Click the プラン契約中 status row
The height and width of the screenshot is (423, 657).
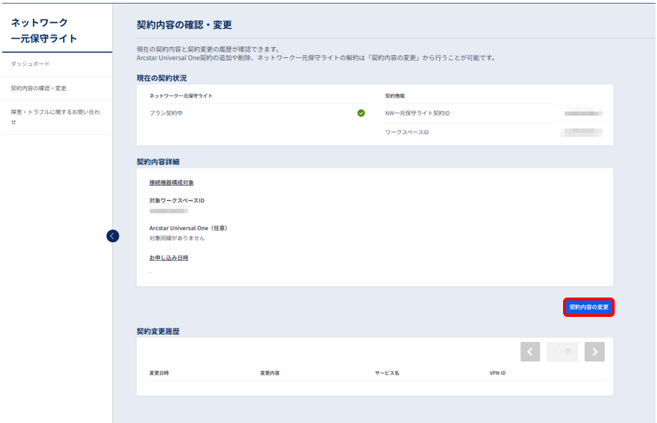[x=257, y=113]
